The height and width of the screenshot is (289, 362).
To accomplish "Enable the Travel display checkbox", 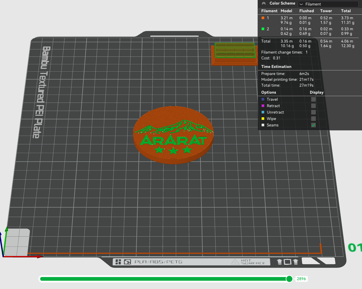I will (313, 99).
